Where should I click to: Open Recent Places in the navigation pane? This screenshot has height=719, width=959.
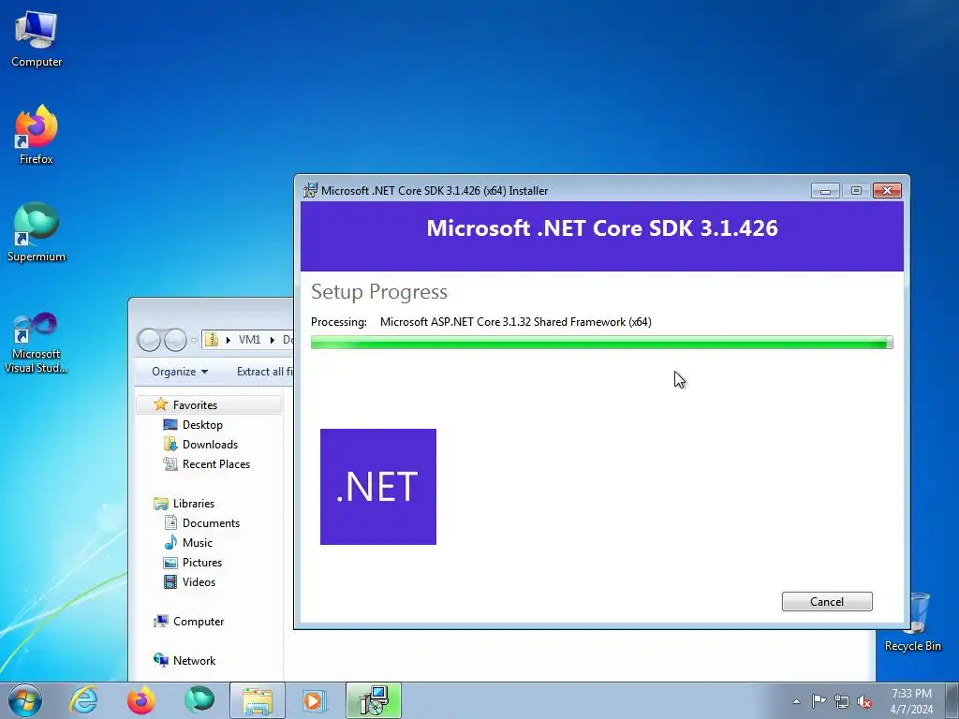[x=216, y=464]
